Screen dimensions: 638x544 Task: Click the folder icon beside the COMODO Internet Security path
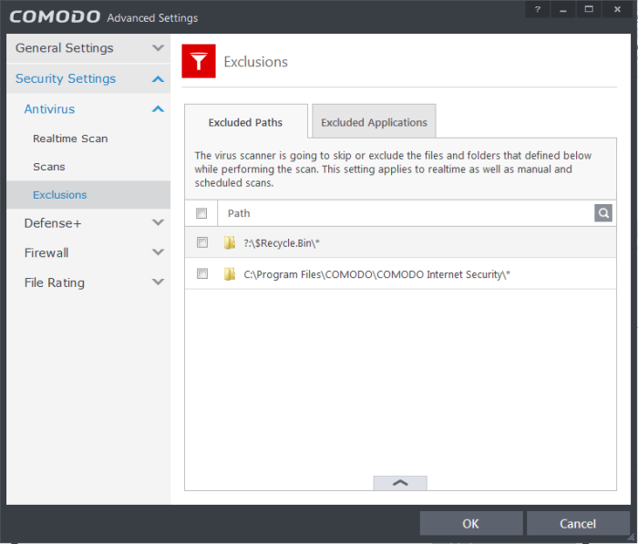(230, 273)
